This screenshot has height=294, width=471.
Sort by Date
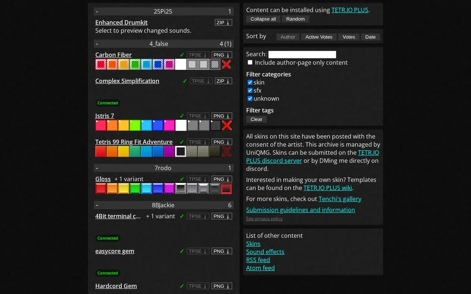[x=370, y=37]
